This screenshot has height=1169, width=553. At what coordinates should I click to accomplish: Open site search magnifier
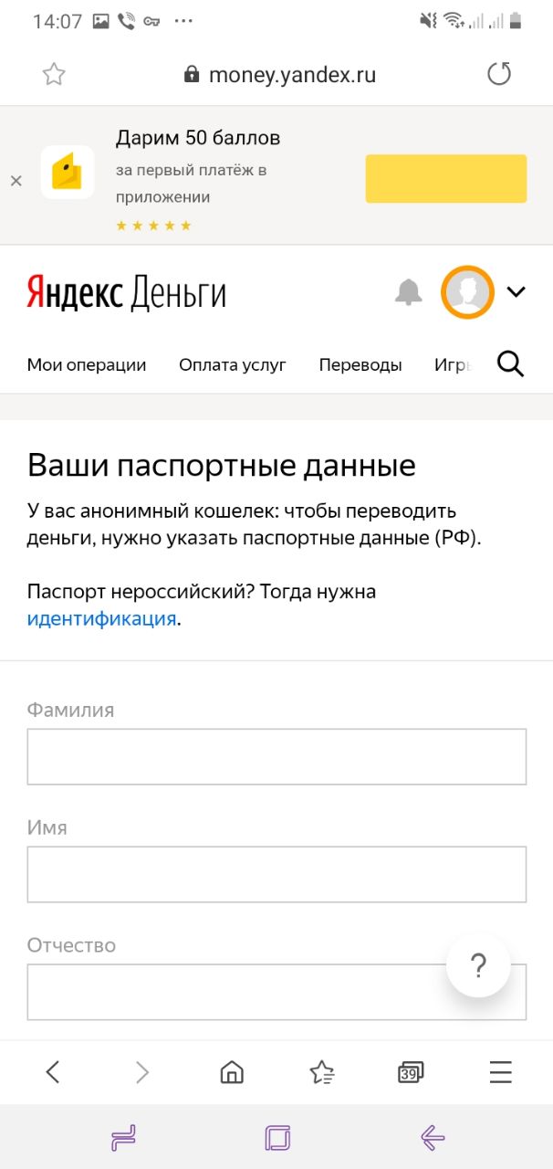click(x=510, y=364)
